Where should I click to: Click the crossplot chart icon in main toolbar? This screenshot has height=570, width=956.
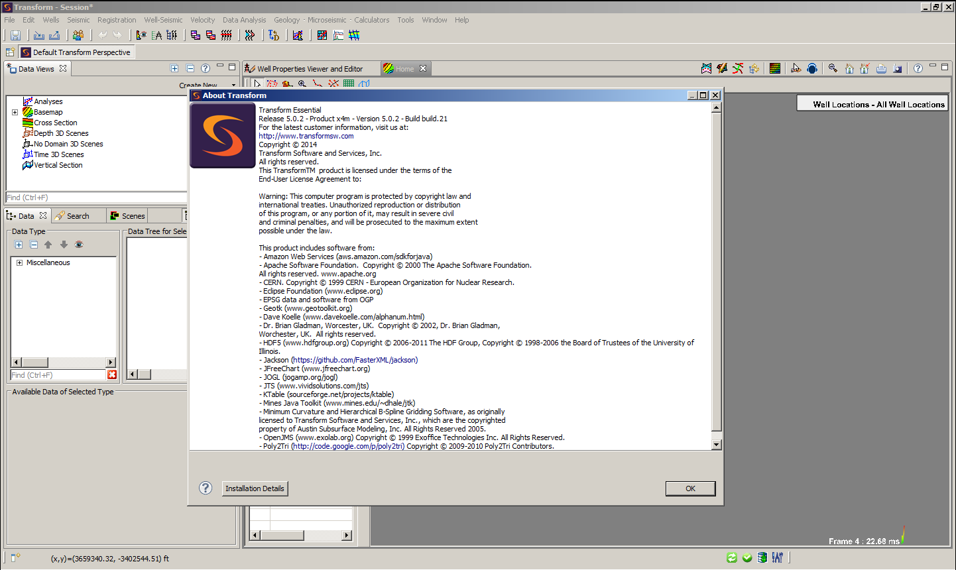[298, 35]
